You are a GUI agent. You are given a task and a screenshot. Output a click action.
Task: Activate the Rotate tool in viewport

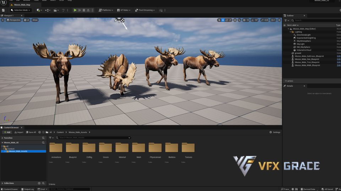point(227,20)
